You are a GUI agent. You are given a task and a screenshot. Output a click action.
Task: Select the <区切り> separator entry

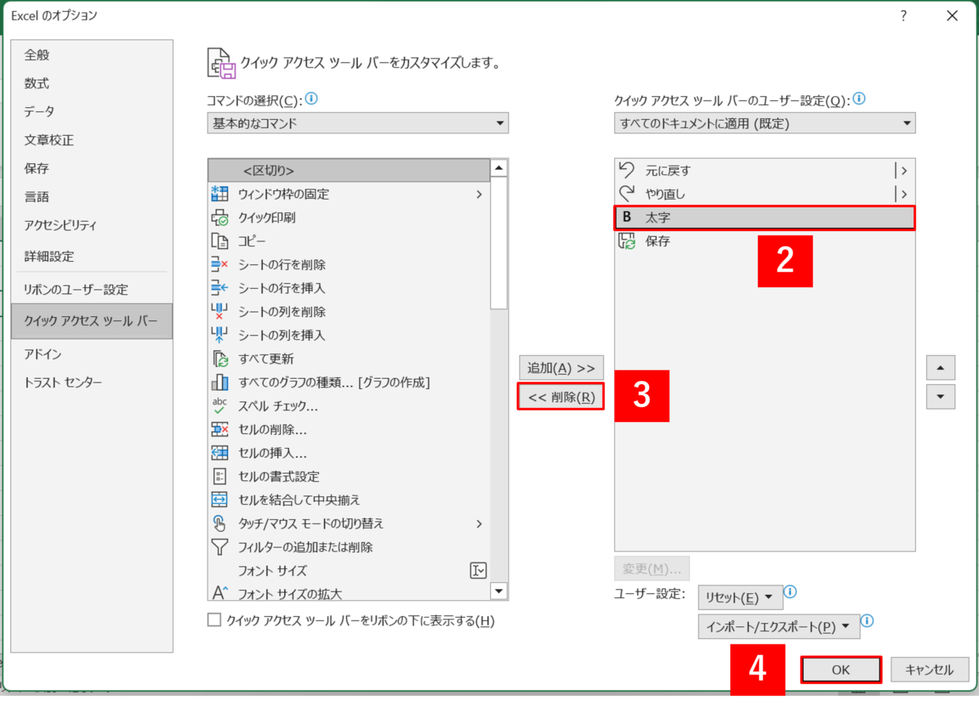pos(349,170)
